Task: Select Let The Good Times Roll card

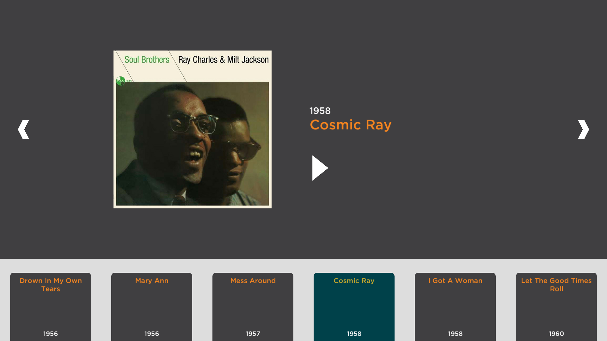Action: pyautogui.click(x=556, y=307)
